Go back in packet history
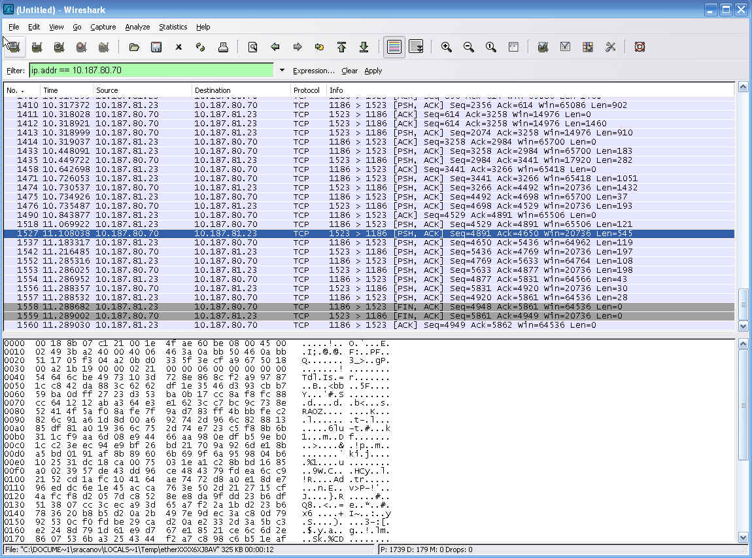The height and width of the screenshot is (558, 752). [x=275, y=47]
